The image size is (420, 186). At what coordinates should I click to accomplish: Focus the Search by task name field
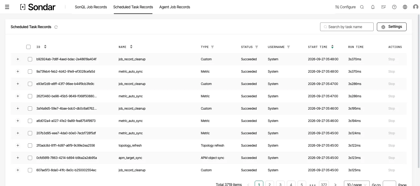click(x=347, y=27)
